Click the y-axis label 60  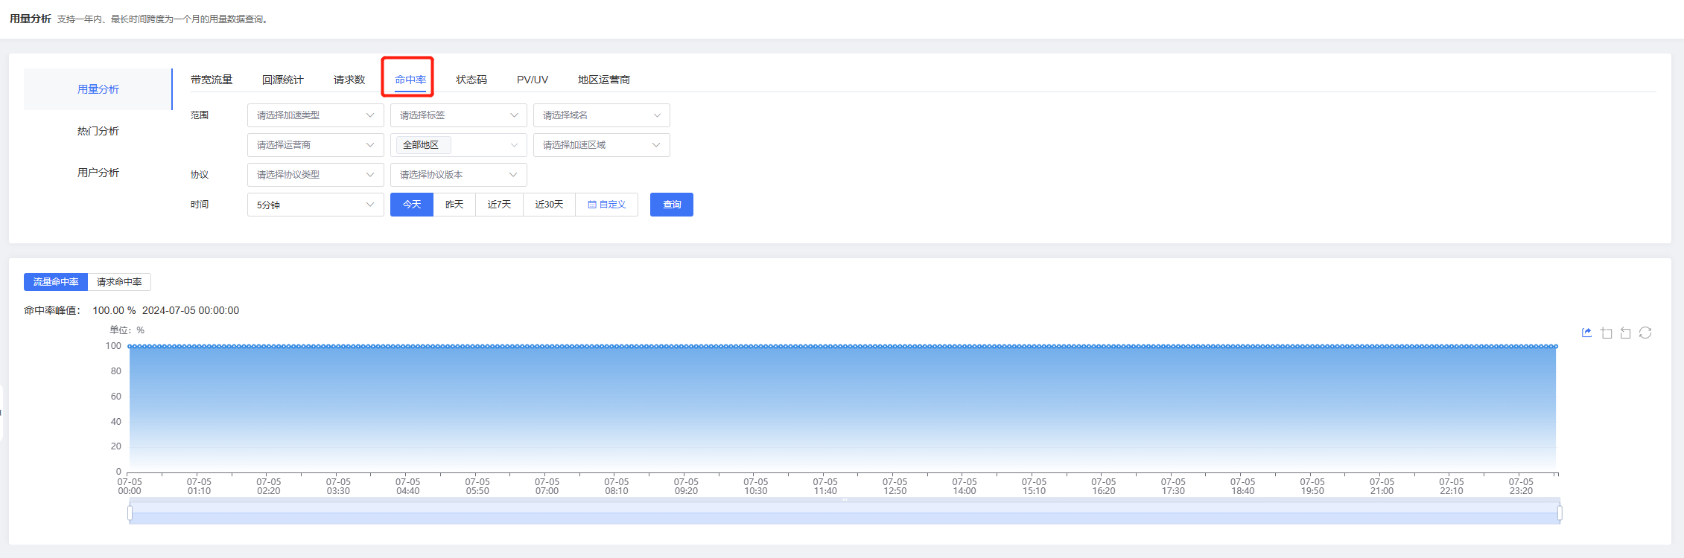click(x=116, y=397)
